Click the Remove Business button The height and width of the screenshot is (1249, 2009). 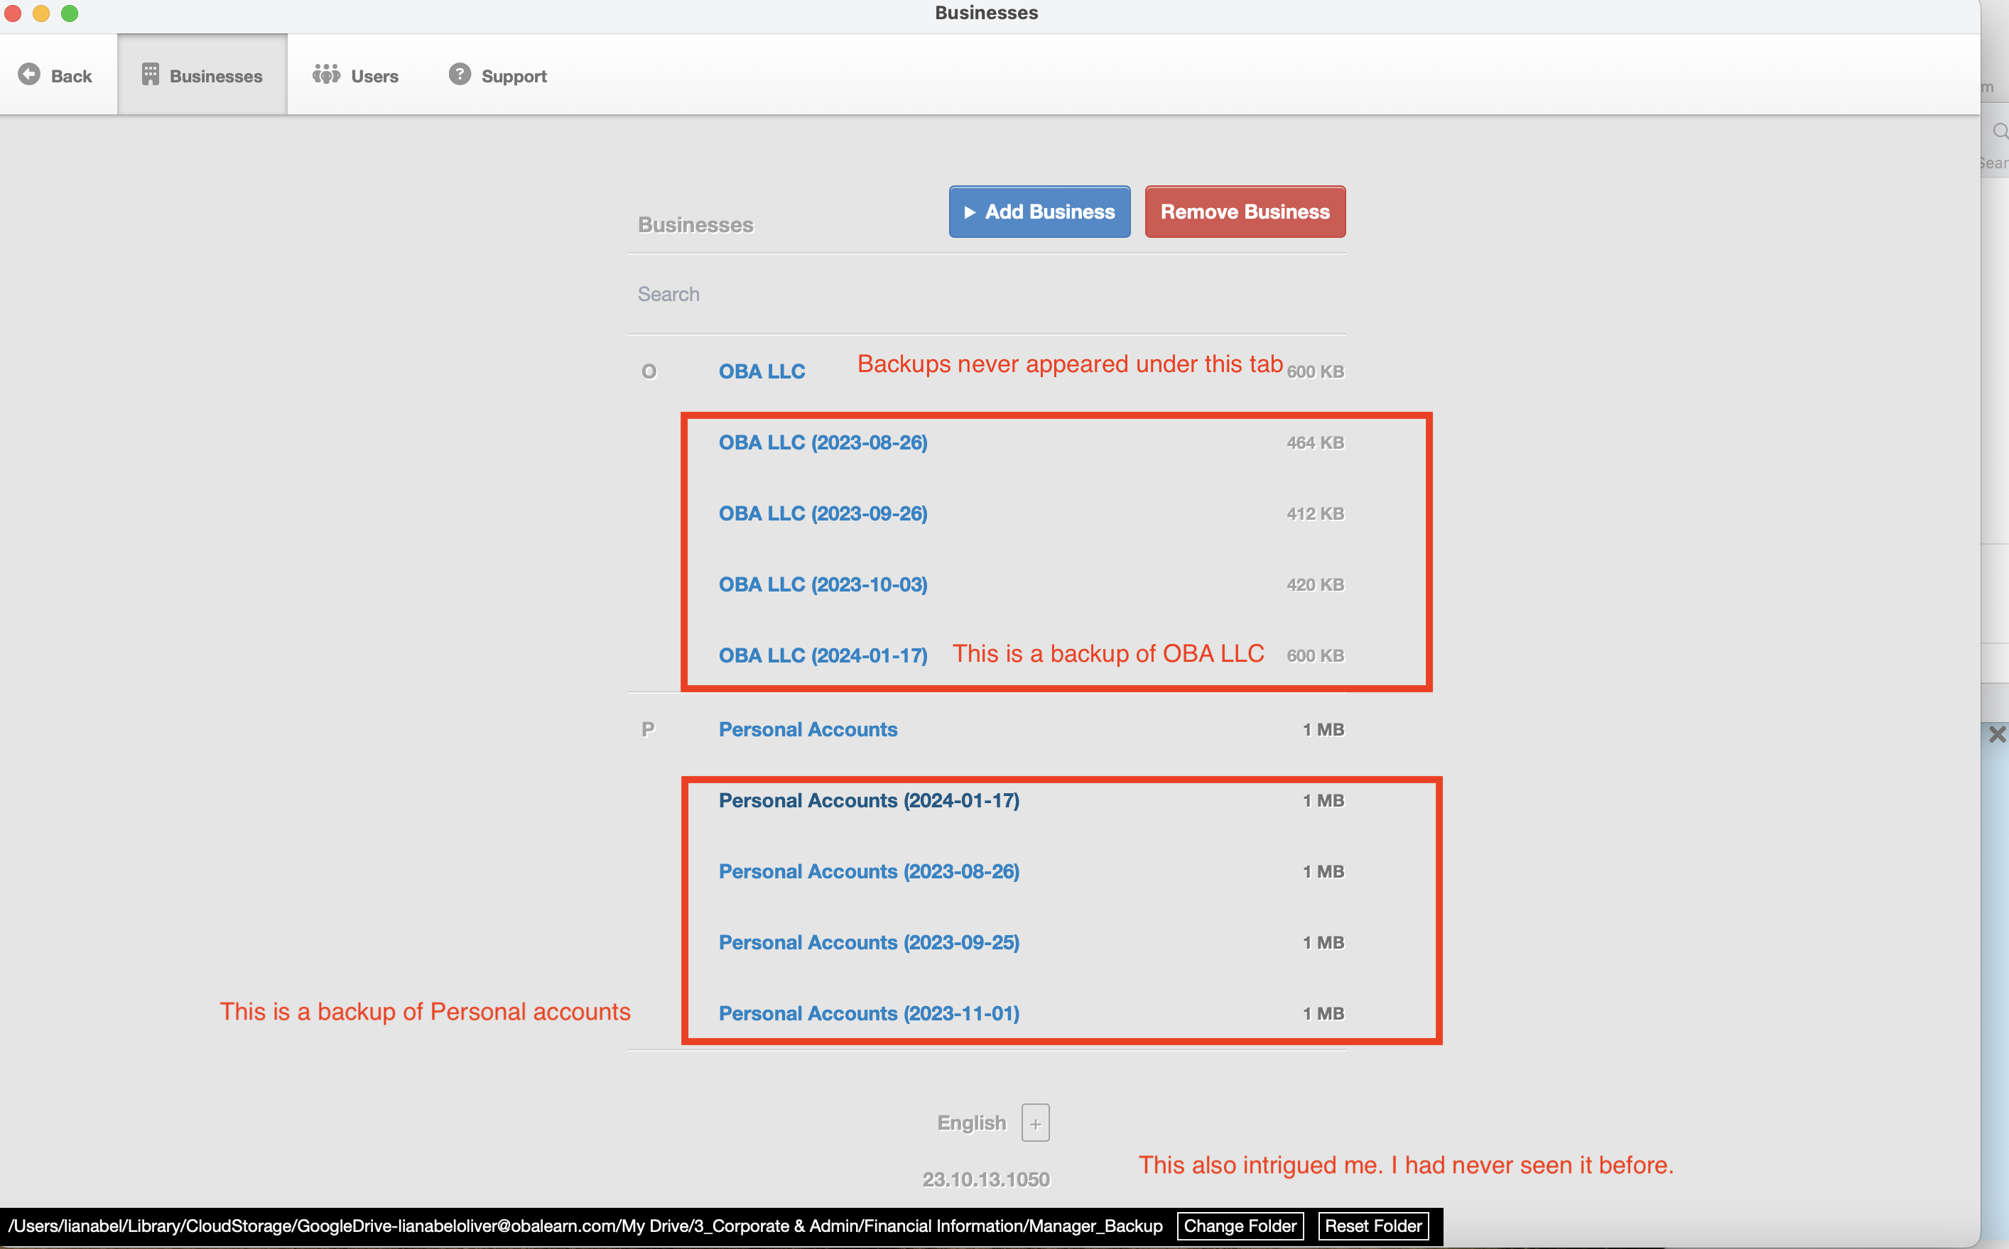[1245, 212]
